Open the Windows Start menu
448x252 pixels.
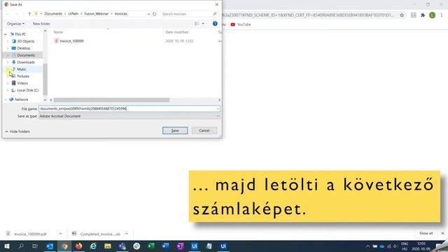pyautogui.click(x=7, y=246)
